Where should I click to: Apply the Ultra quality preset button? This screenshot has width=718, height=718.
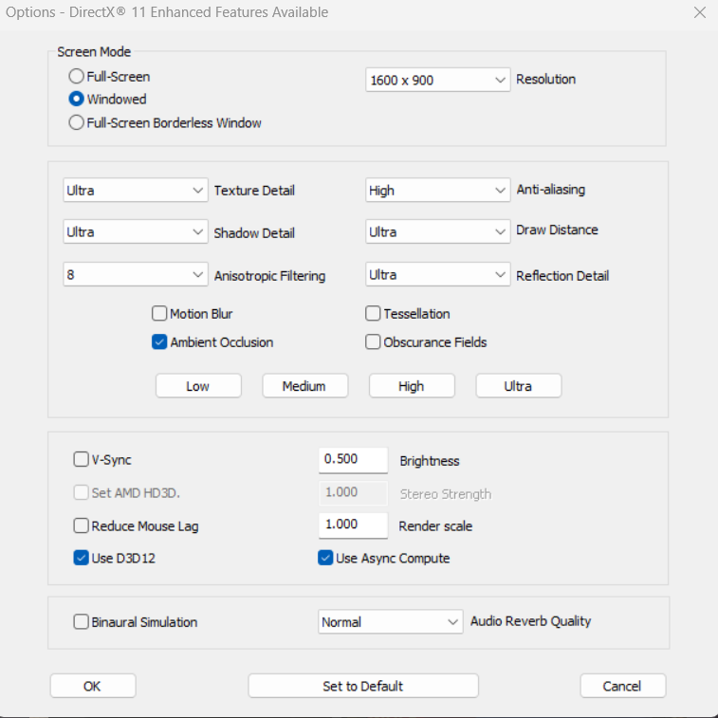tap(518, 386)
